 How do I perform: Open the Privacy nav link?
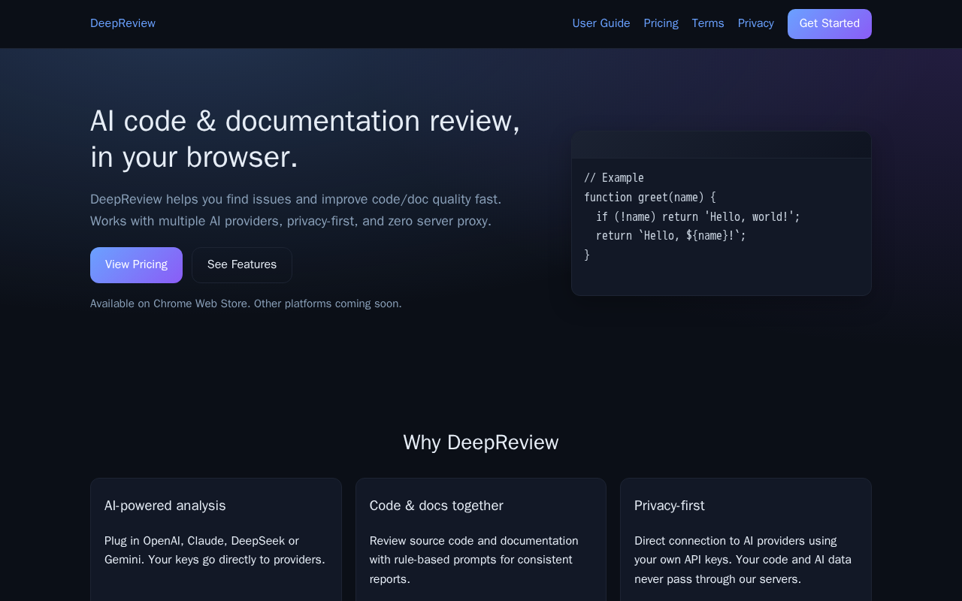[756, 23]
